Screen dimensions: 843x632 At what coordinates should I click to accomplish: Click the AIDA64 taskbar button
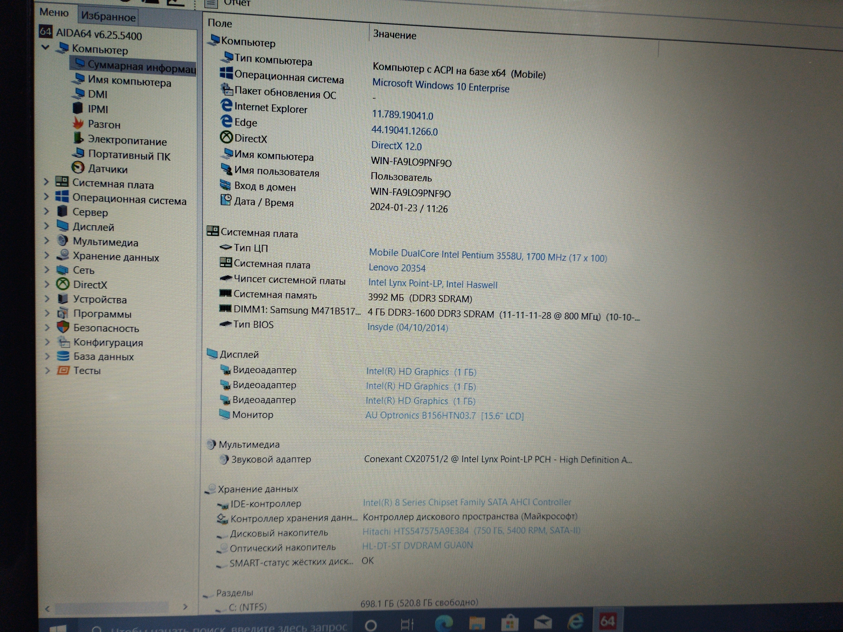pos(608,620)
